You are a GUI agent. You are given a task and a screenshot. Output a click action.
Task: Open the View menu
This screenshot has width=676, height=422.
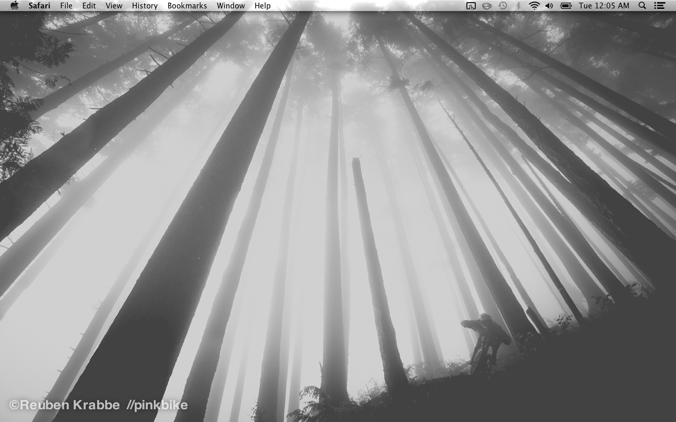tap(114, 6)
